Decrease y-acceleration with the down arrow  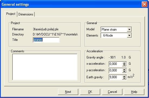(x=124, y=71)
